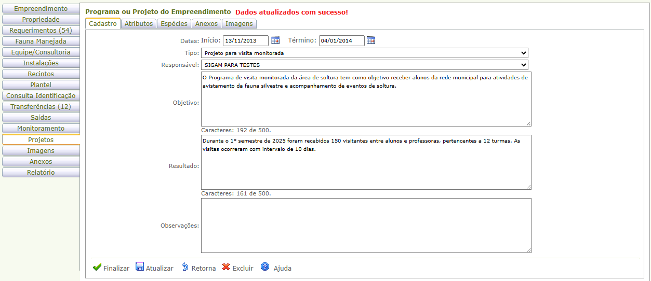
Task: Open the calendar picker beside Início date
Action: coord(275,40)
